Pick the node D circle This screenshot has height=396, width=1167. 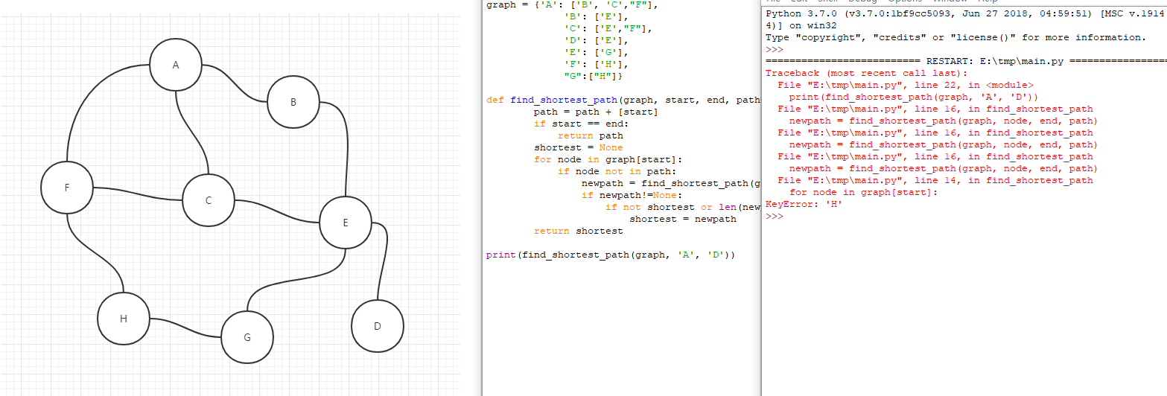coord(378,326)
